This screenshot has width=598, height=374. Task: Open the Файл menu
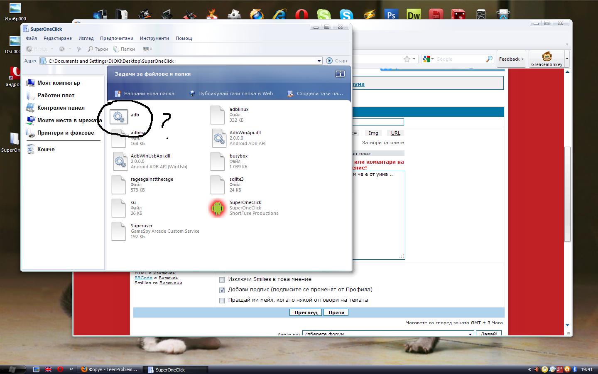(32, 38)
